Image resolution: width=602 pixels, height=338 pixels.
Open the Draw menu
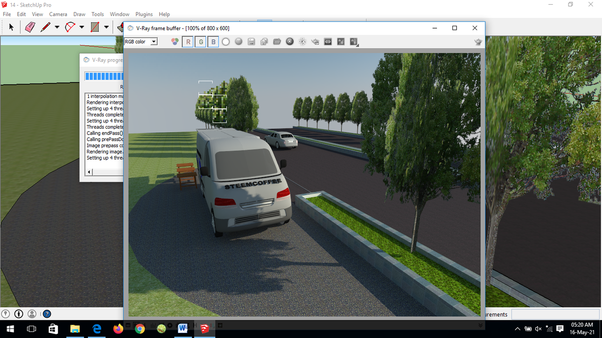pyautogui.click(x=79, y=14)
